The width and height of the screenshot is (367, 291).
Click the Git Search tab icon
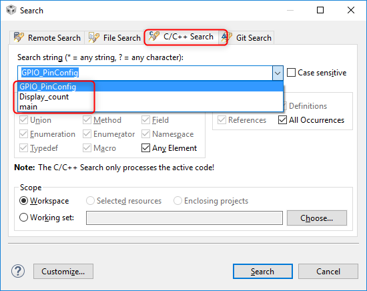[227, 37]
